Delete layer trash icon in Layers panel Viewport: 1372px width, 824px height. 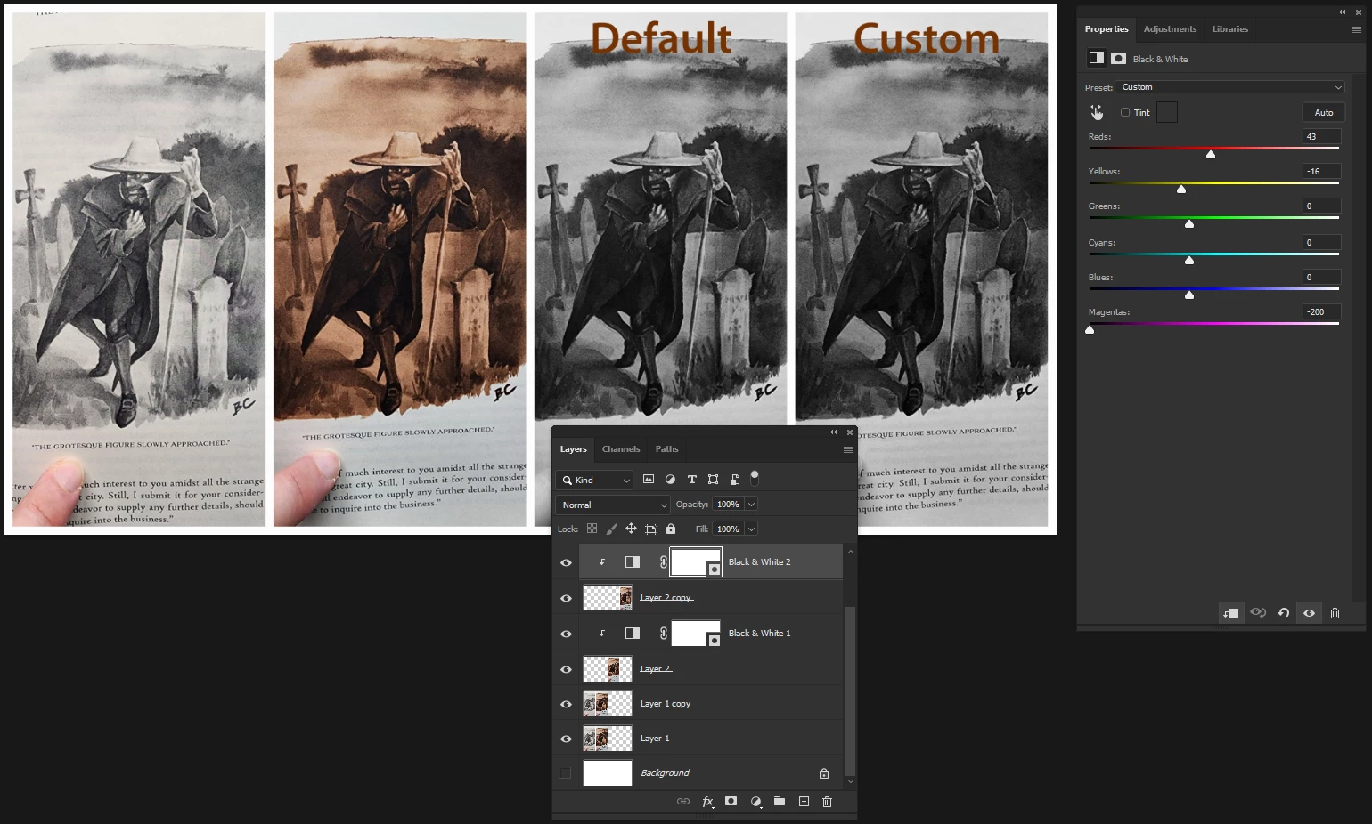coord(827,802)
